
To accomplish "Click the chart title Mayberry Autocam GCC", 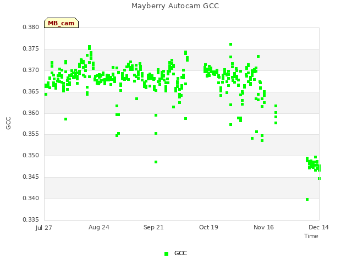I will [175, 6].
